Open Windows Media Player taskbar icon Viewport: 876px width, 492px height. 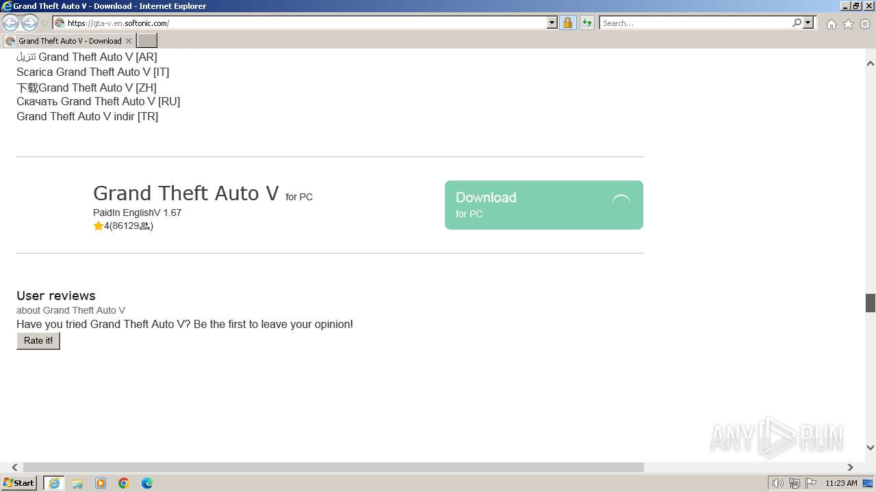(101, 483)
